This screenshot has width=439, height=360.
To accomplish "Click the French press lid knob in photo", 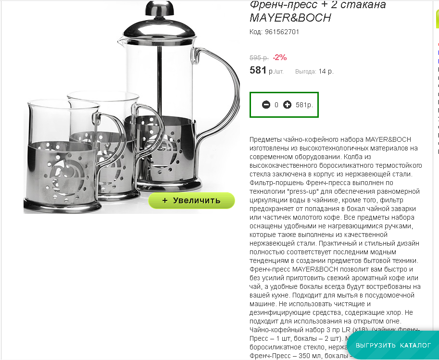I will [x=159, y=8].
